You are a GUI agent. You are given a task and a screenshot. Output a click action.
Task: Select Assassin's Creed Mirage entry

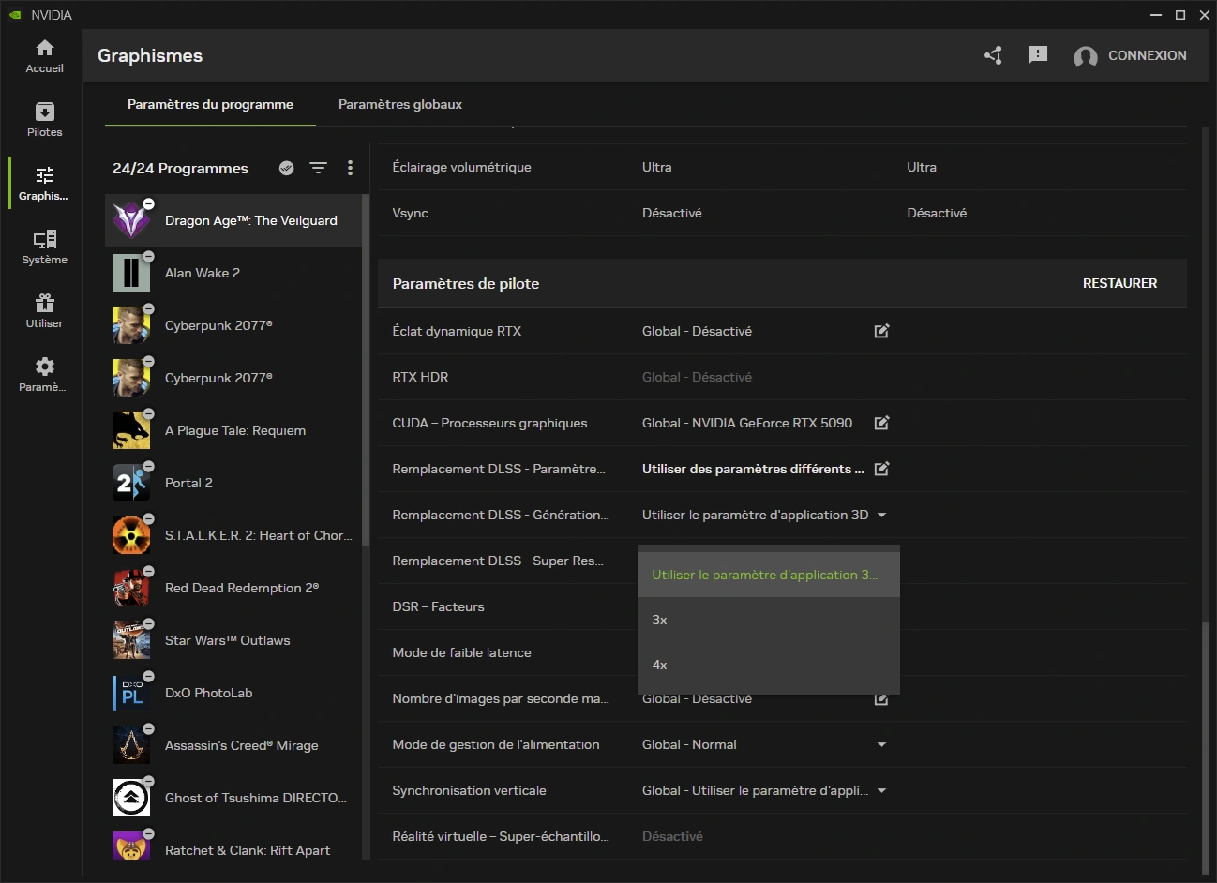[x=233, y=745]
